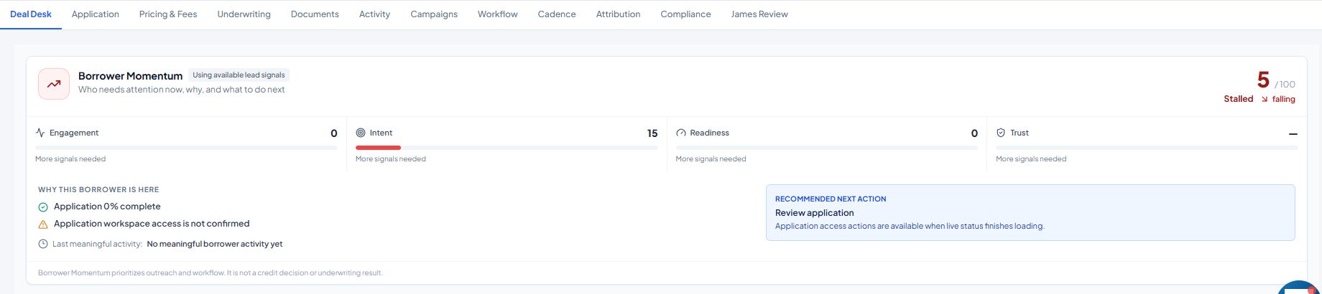This screenshot has width=1322, height=294.
Task: Switch to the Application tab
Action: click(96, 14)
